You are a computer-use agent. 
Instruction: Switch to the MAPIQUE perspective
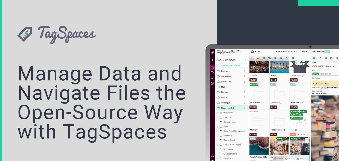click(x=302, y=159)
